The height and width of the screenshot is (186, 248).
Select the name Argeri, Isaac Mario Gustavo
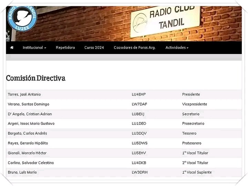pos(31,124)
